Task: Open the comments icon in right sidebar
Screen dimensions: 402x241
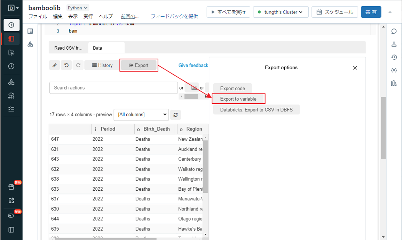Action: pyautogui.click(x=394, y=31)
